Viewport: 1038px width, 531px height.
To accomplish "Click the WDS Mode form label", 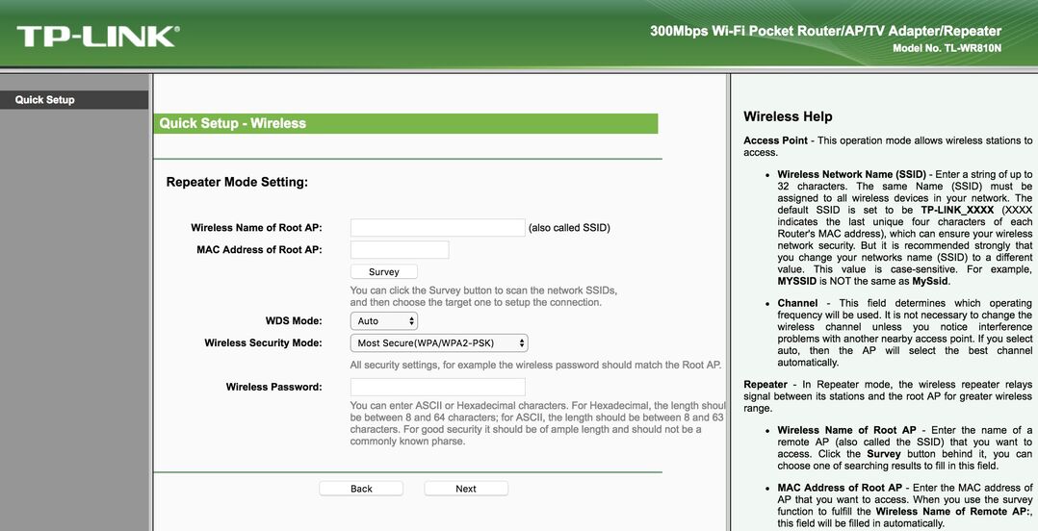I will tap(294, 321).
